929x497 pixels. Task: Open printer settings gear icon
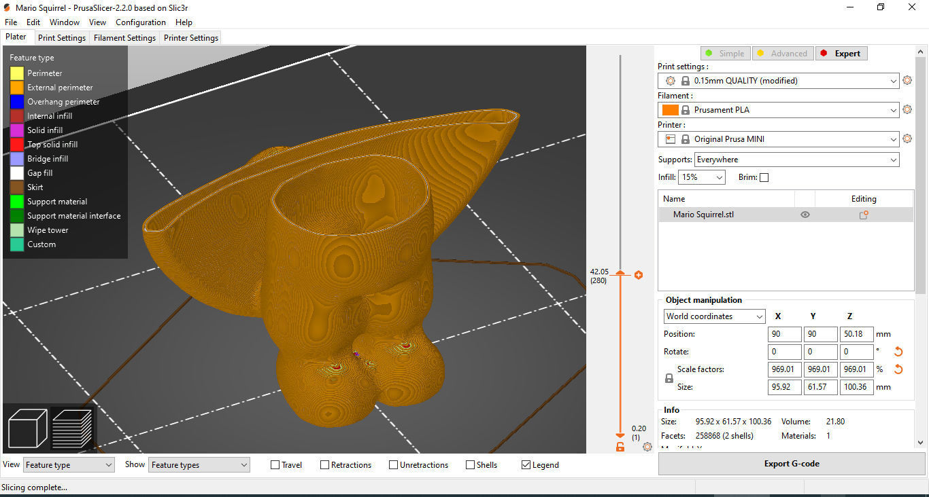pos(907,139)
